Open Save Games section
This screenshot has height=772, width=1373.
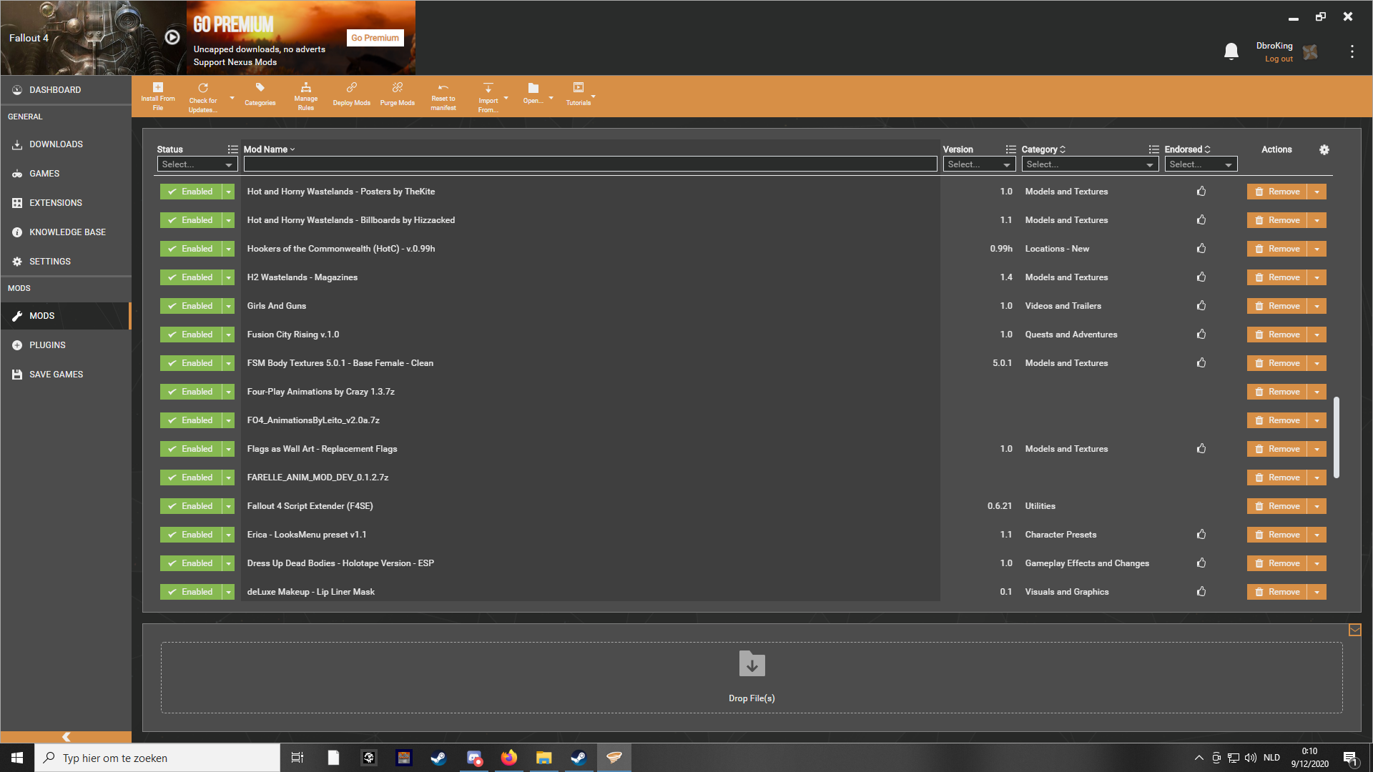coord(66,375)
